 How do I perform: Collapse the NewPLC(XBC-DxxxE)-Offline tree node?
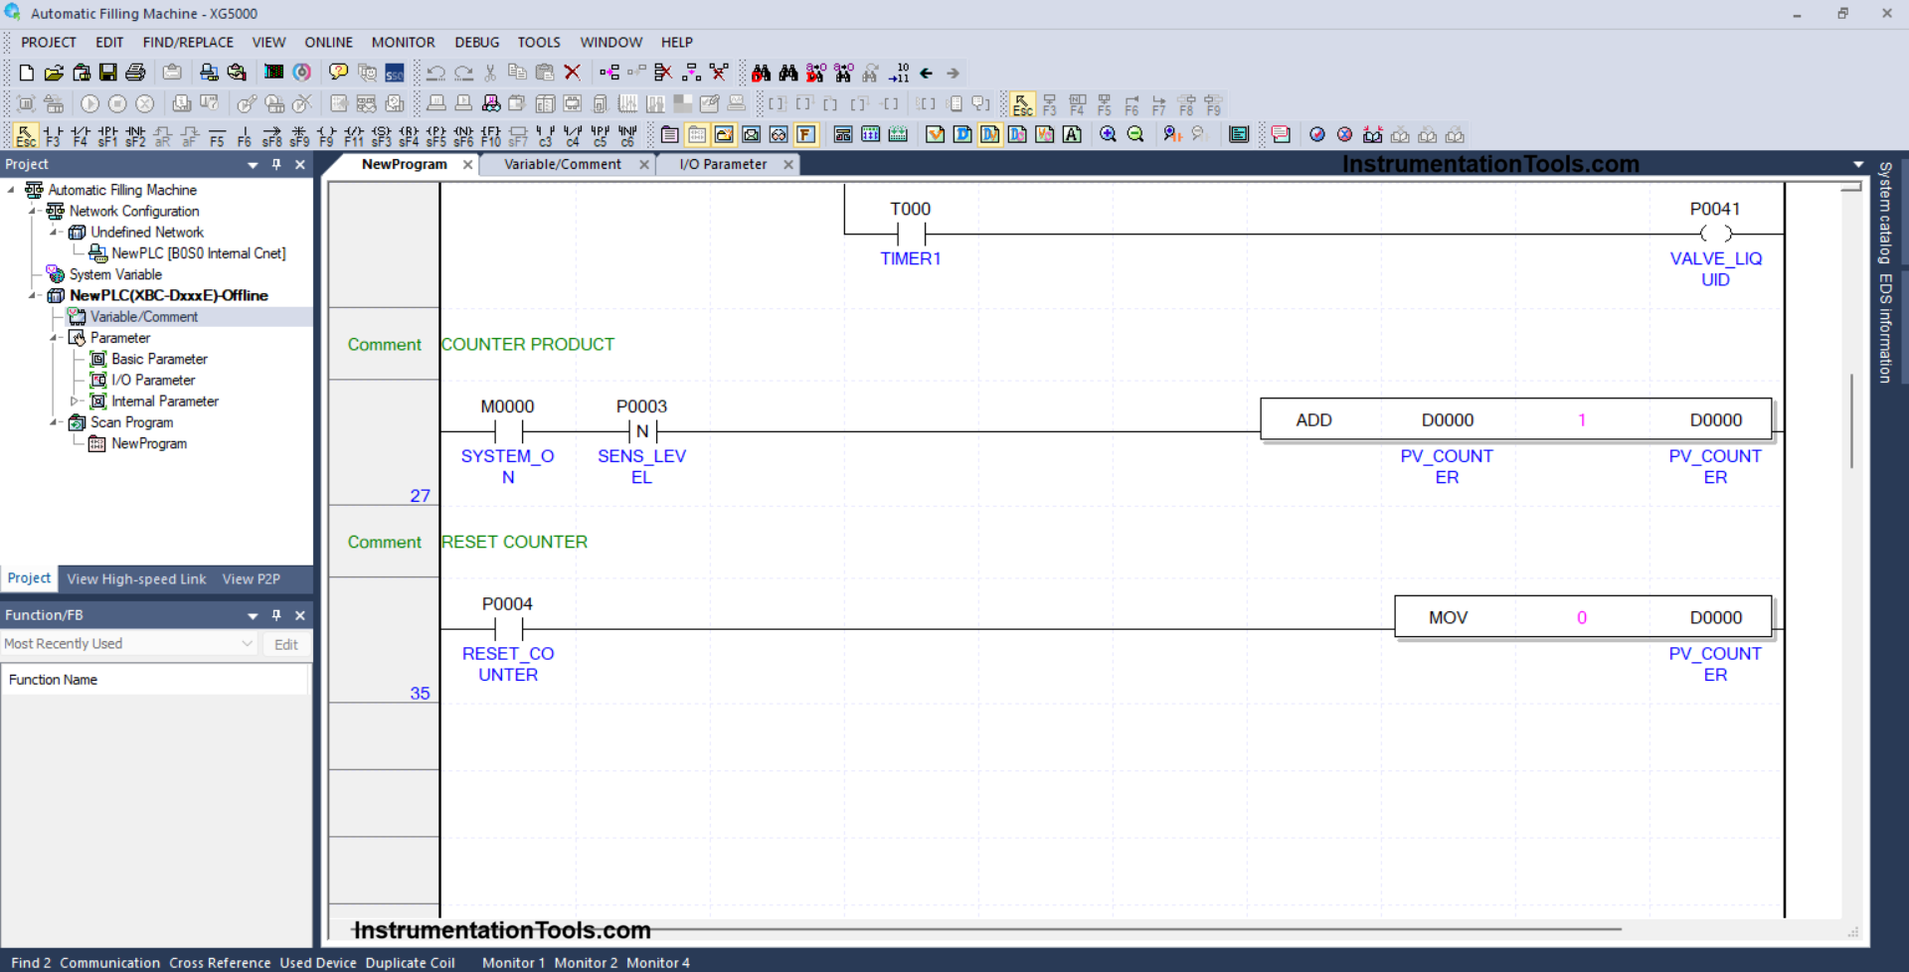[31, 295]
